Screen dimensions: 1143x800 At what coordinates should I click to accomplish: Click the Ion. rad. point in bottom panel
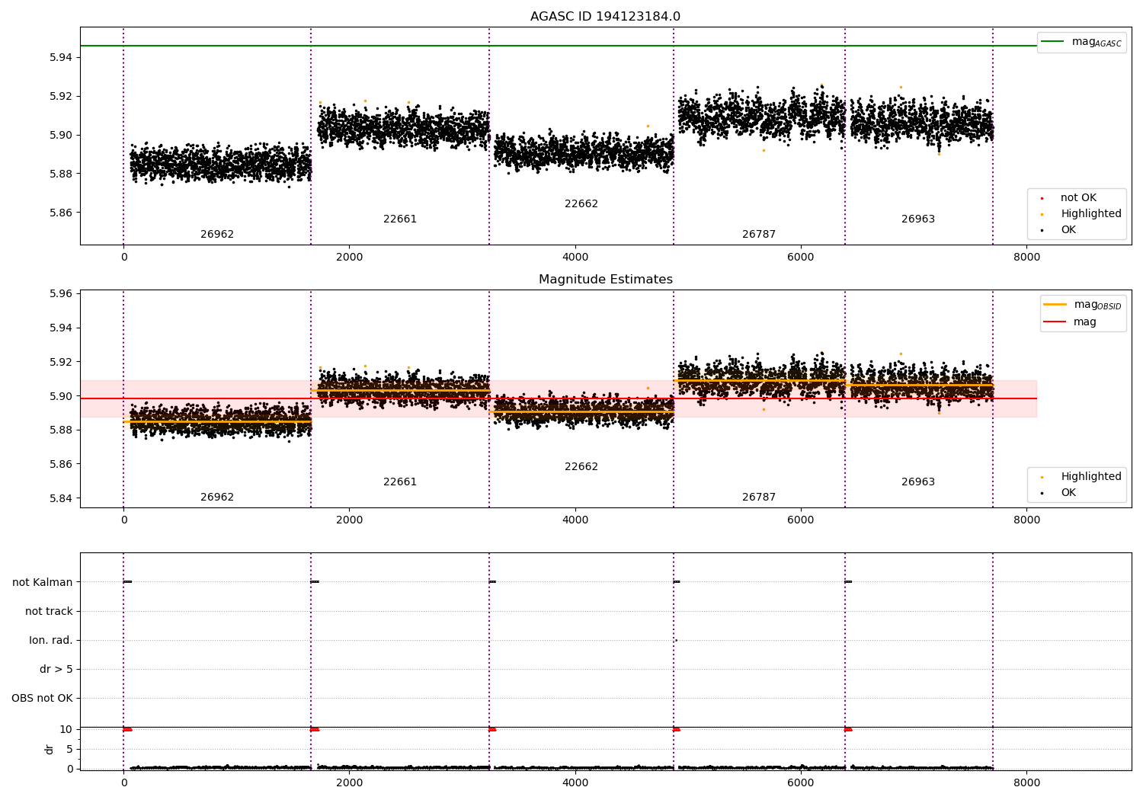click(675, 640)
